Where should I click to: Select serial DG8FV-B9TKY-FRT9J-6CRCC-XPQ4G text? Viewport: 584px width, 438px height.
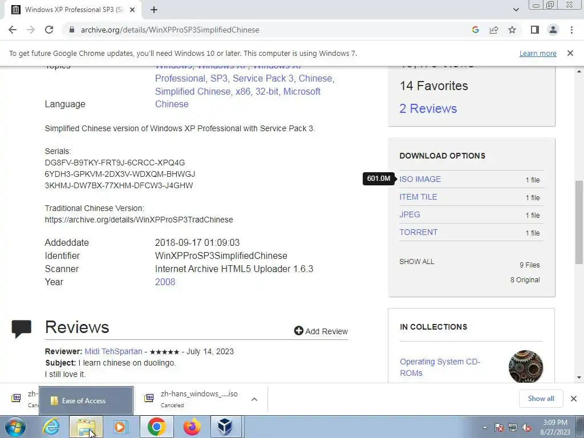click(115, 163)
